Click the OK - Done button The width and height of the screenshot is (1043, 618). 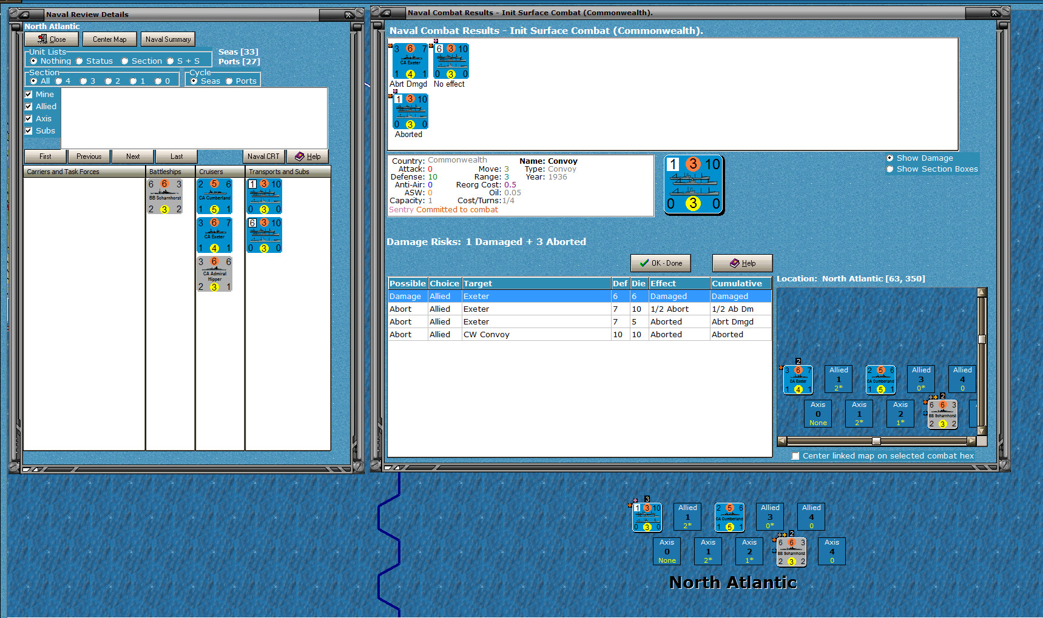pos(661,263)
